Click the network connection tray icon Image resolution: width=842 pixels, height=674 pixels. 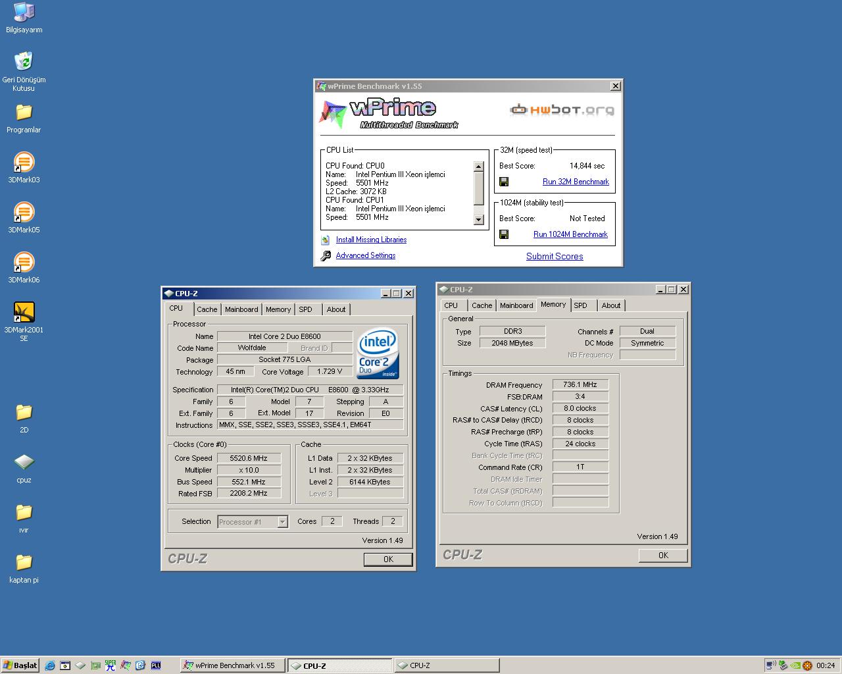[771, 665]
